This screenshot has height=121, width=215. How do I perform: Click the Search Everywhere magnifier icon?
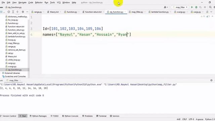click(x=210, y=7)
